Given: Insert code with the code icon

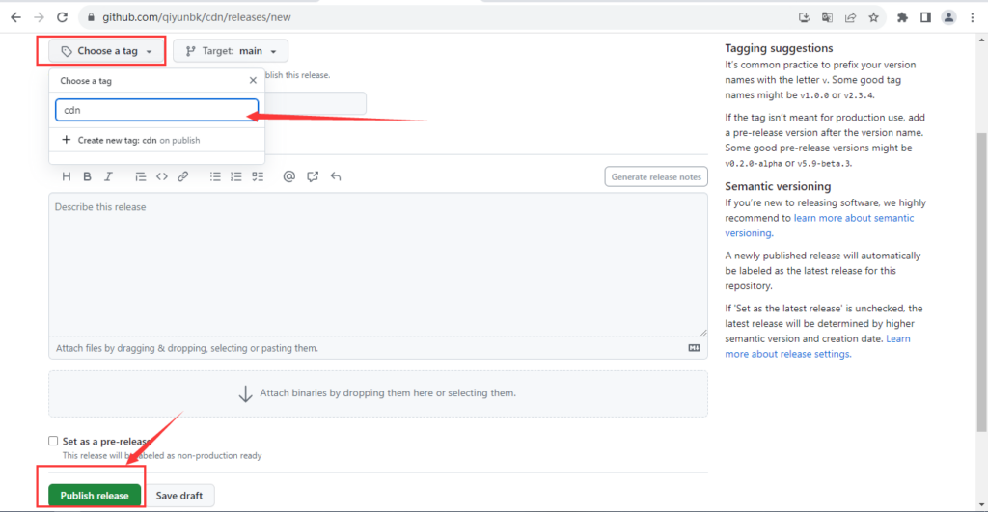Looking at the screenshot, I should click(x=162, y=177).
